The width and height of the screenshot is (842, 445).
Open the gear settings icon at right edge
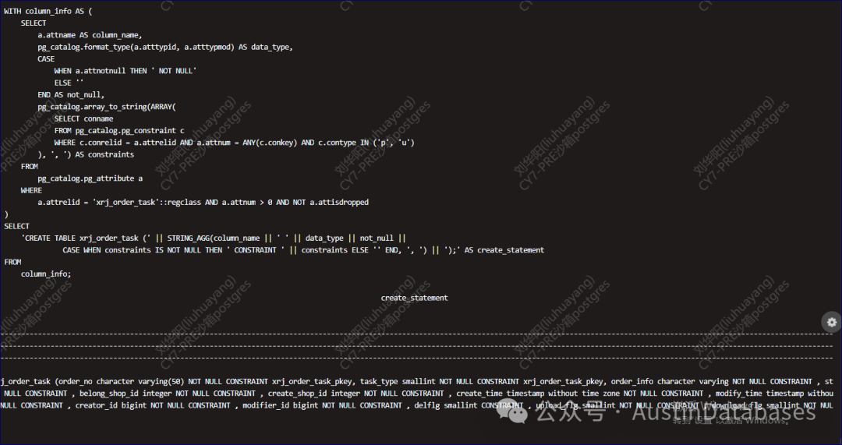[x=832, y=322]
